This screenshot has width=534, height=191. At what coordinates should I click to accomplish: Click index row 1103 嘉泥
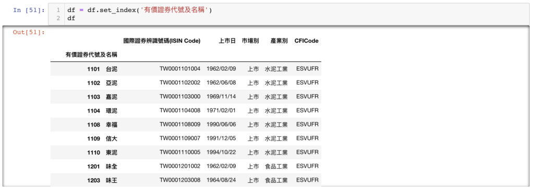pos(102,97)
